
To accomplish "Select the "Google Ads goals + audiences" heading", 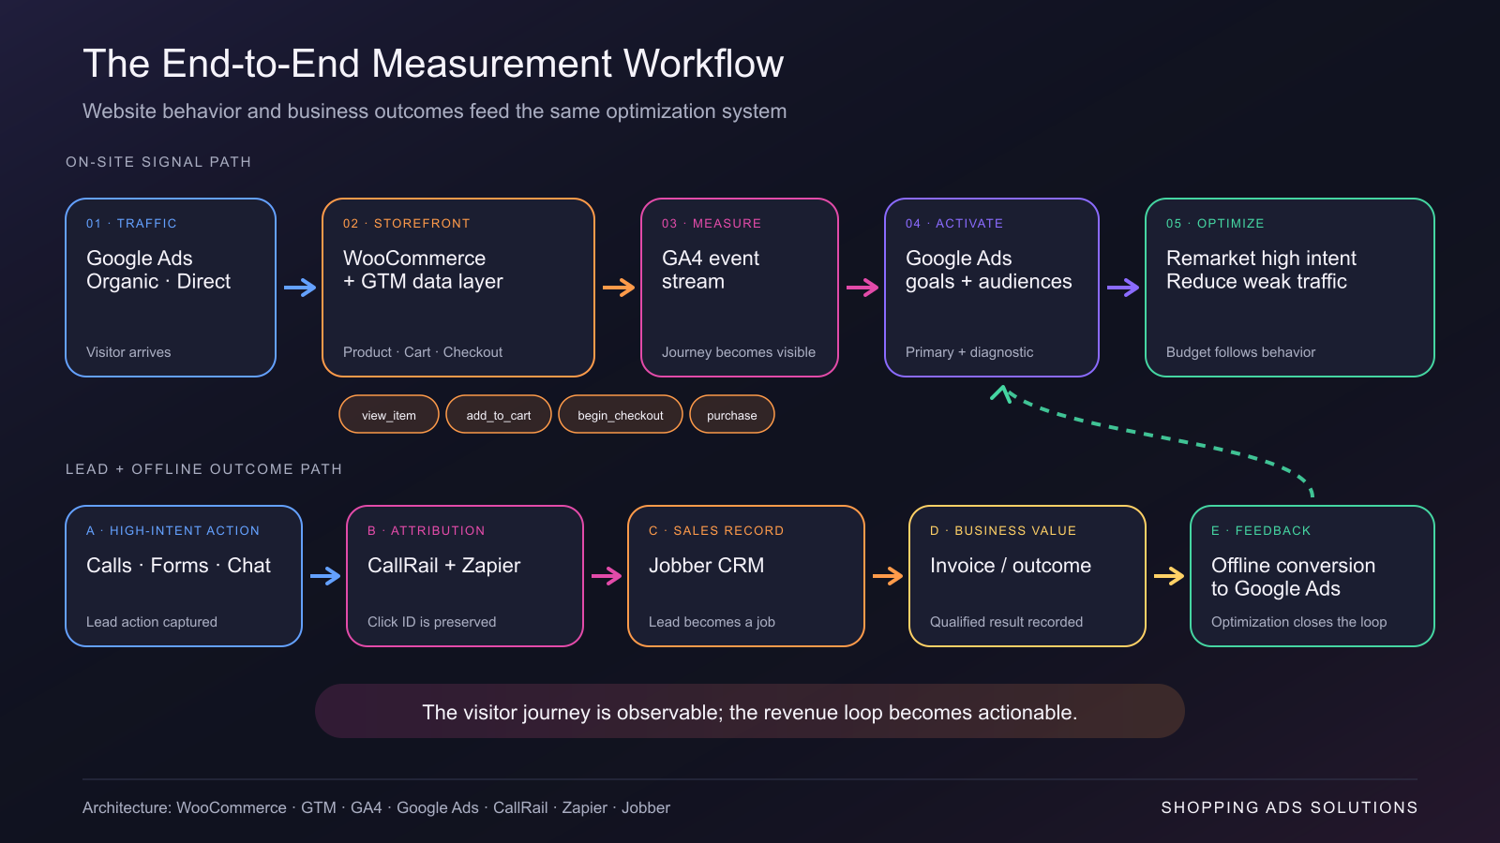I will (989, 270).
